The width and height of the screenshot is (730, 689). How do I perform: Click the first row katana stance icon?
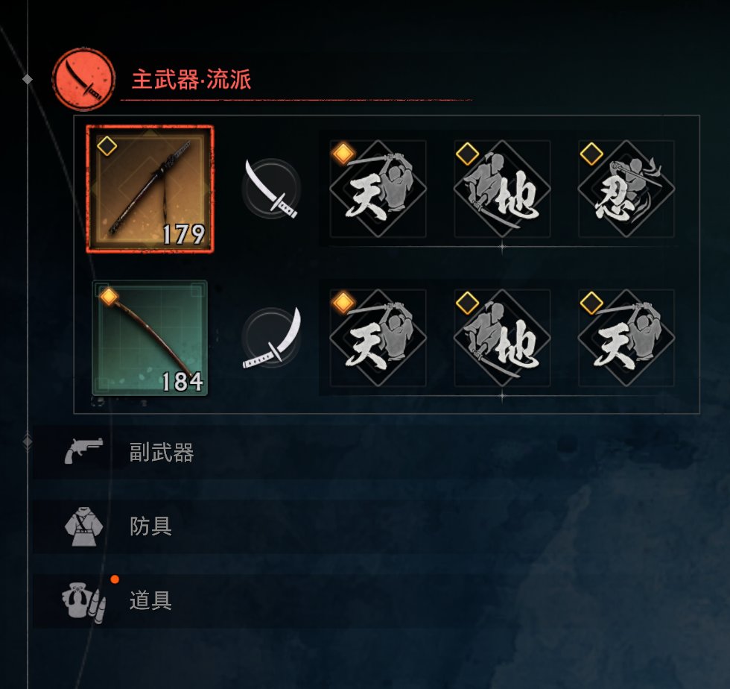point(271,189)
